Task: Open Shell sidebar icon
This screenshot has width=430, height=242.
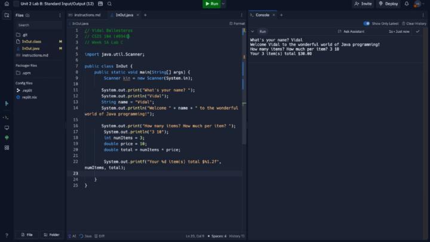Action: point(6,117)
